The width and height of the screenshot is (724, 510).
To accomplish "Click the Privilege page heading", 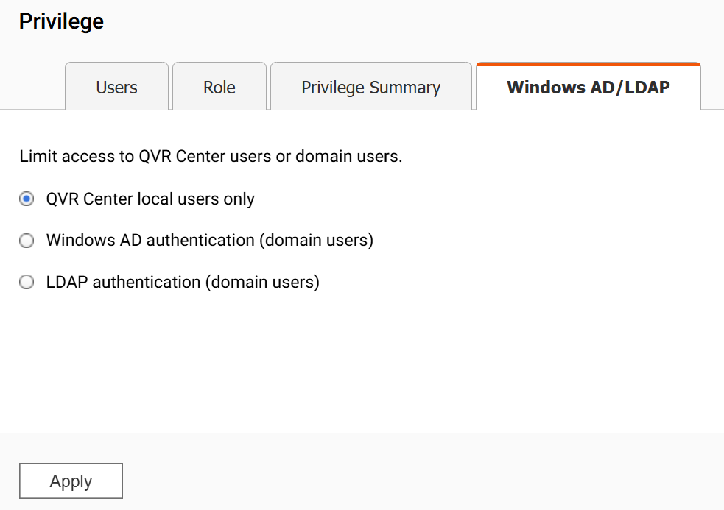I will pos(61,21).
